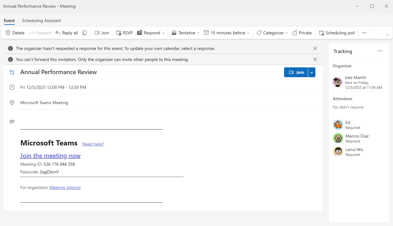Click the Scheduling poll icon
Image resolution: width=393 pixels, height=226 pixels.
tap(322, 33)
